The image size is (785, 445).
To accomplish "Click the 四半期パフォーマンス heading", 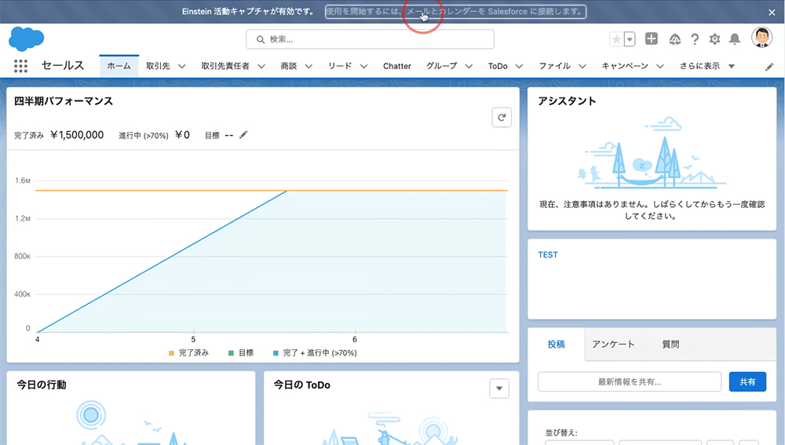I will (64, 101).
